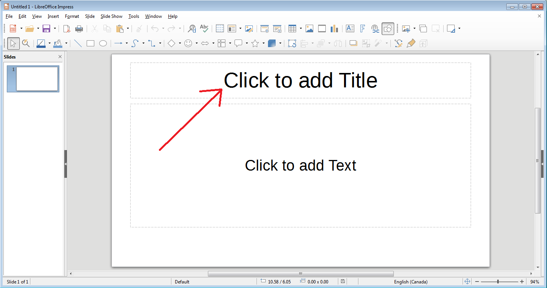
Task: Click the fit slide to window button
Action: click(468, 282)
